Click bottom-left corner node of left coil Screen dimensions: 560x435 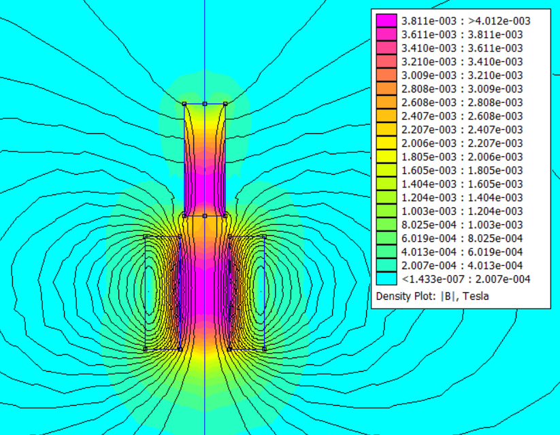[x=146, y=349]
